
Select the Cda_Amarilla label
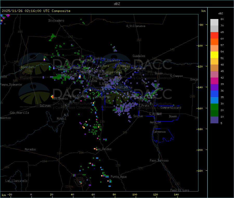click(19, 113)
